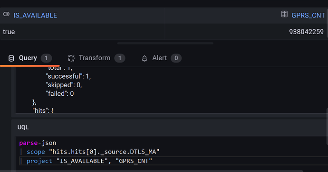
Task: Click the "hits": { line in the JSON
Action: coord(43,110)
